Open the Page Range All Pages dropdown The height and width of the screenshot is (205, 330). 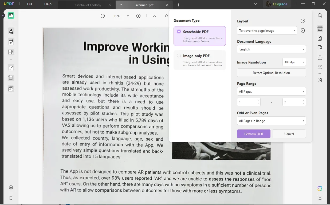point(271,91)
